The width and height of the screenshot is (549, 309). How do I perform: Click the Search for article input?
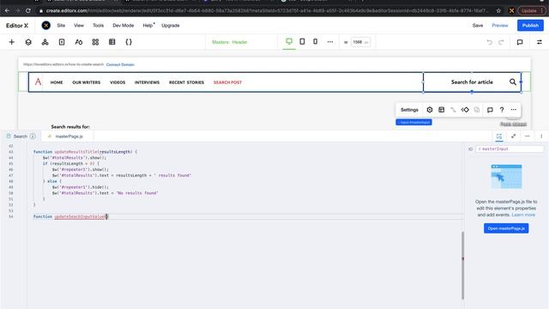(x=472, y=82)
